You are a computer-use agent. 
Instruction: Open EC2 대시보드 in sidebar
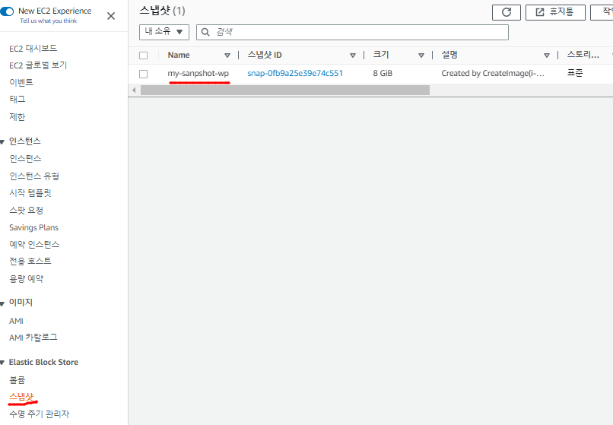coord(33,49)
